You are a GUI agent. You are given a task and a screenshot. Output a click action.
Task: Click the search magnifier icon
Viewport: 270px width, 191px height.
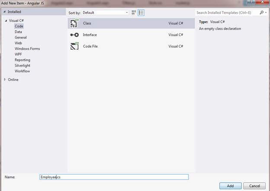point(261,13)
